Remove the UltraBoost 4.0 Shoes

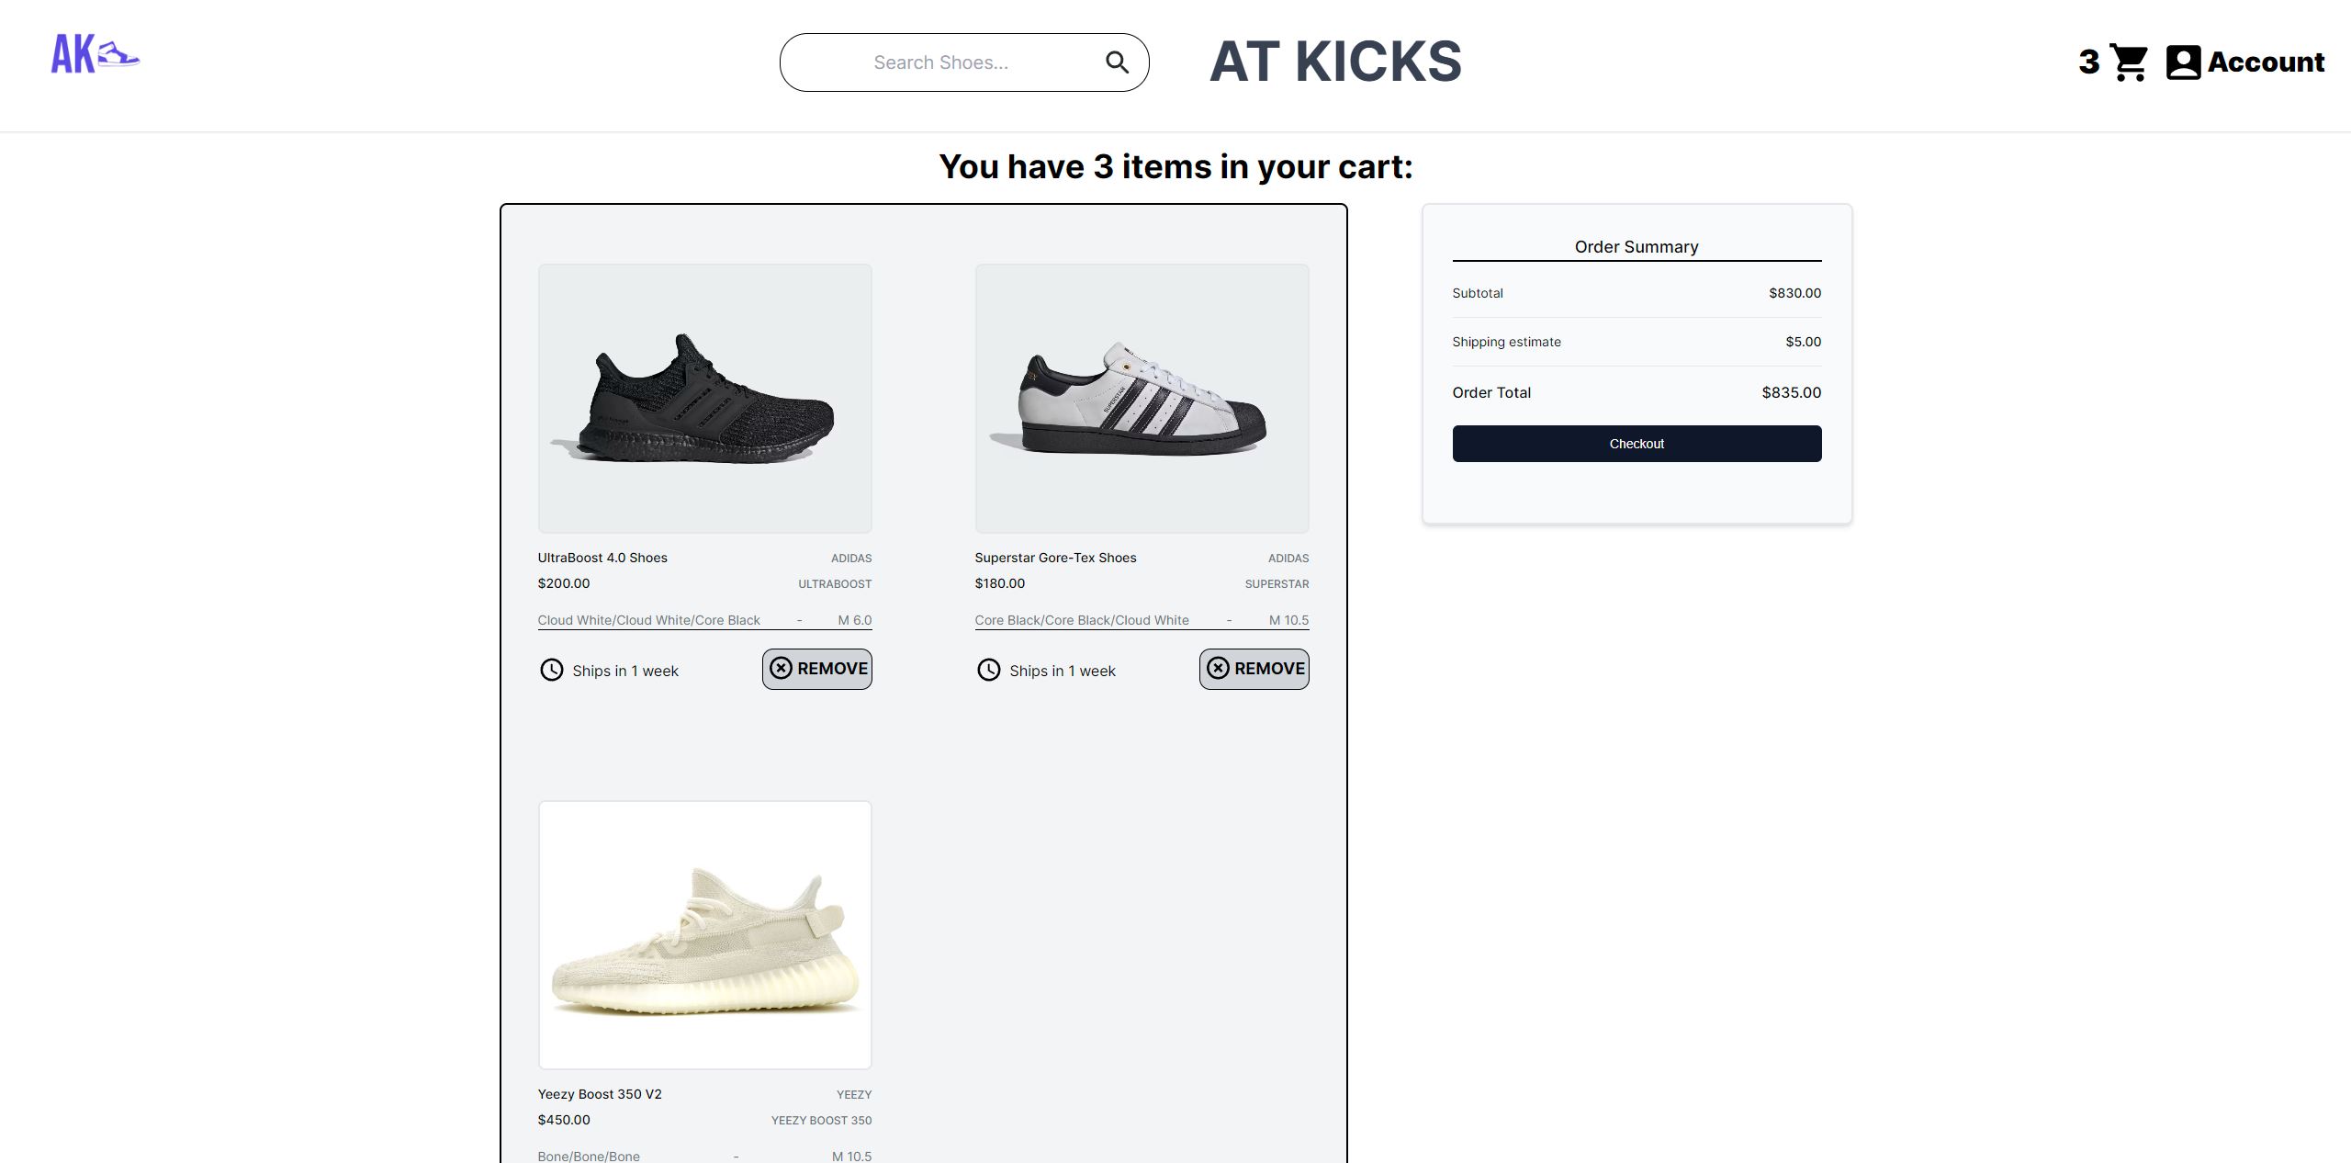click(817, 669)
